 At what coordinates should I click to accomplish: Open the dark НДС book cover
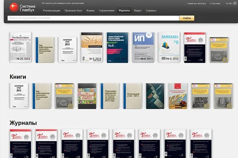tap(155, 96)
